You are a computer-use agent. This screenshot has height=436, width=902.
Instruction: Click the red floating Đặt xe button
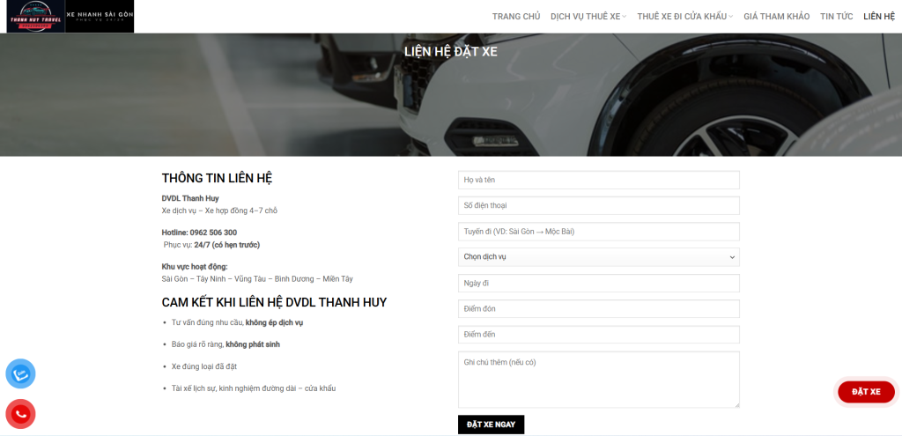point(865,392)
